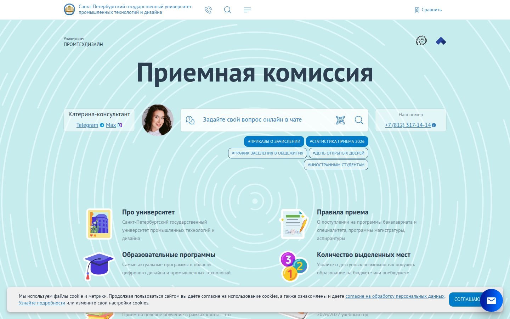Click the Наш номер label
Viewport: 510px width, 319px height.
click(411, 114)
